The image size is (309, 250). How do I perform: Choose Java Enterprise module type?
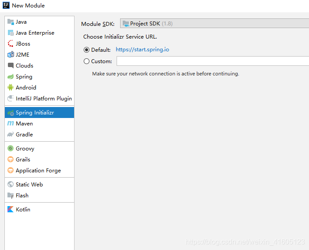pyautogui.click(x=39, y=33)
